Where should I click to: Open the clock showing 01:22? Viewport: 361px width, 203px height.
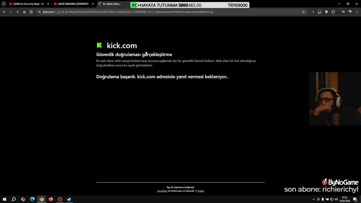point(345,199)
